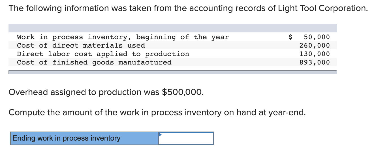This screenshot has width=374, height=151.
Task: Click the dollar sign in the table
Action: 290,37
